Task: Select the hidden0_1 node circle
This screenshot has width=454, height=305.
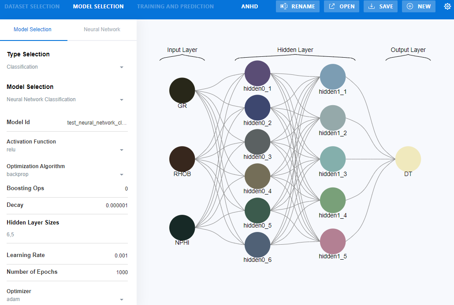Action: [x=257, y=73]
